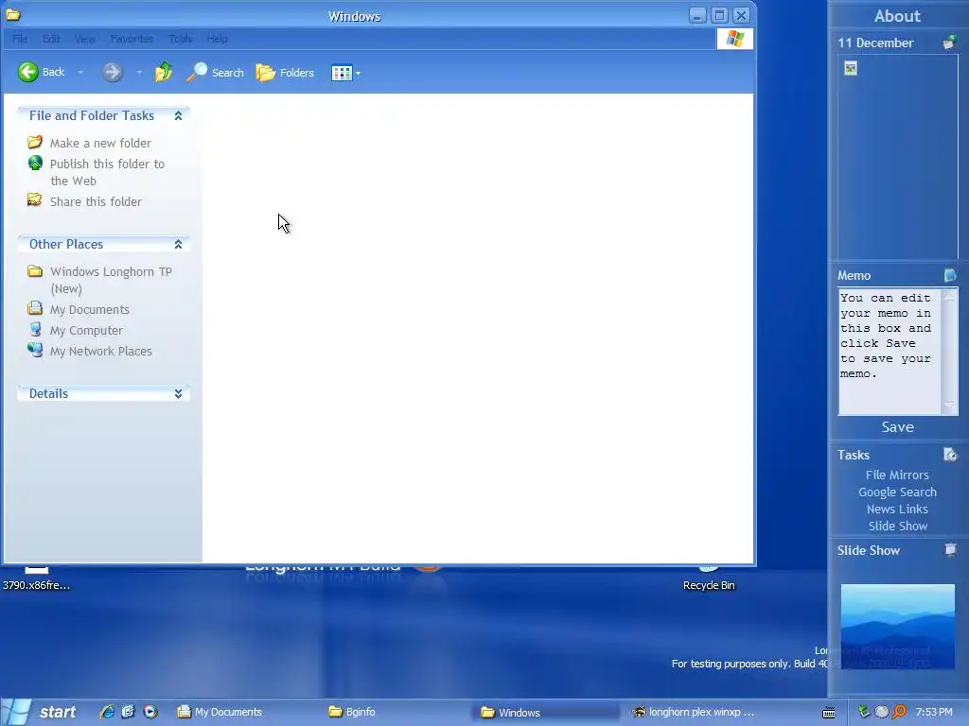The height and width of the screenshot is (726, 969).
Task: Open the Edit menu
Action: [x=51, y=39]
